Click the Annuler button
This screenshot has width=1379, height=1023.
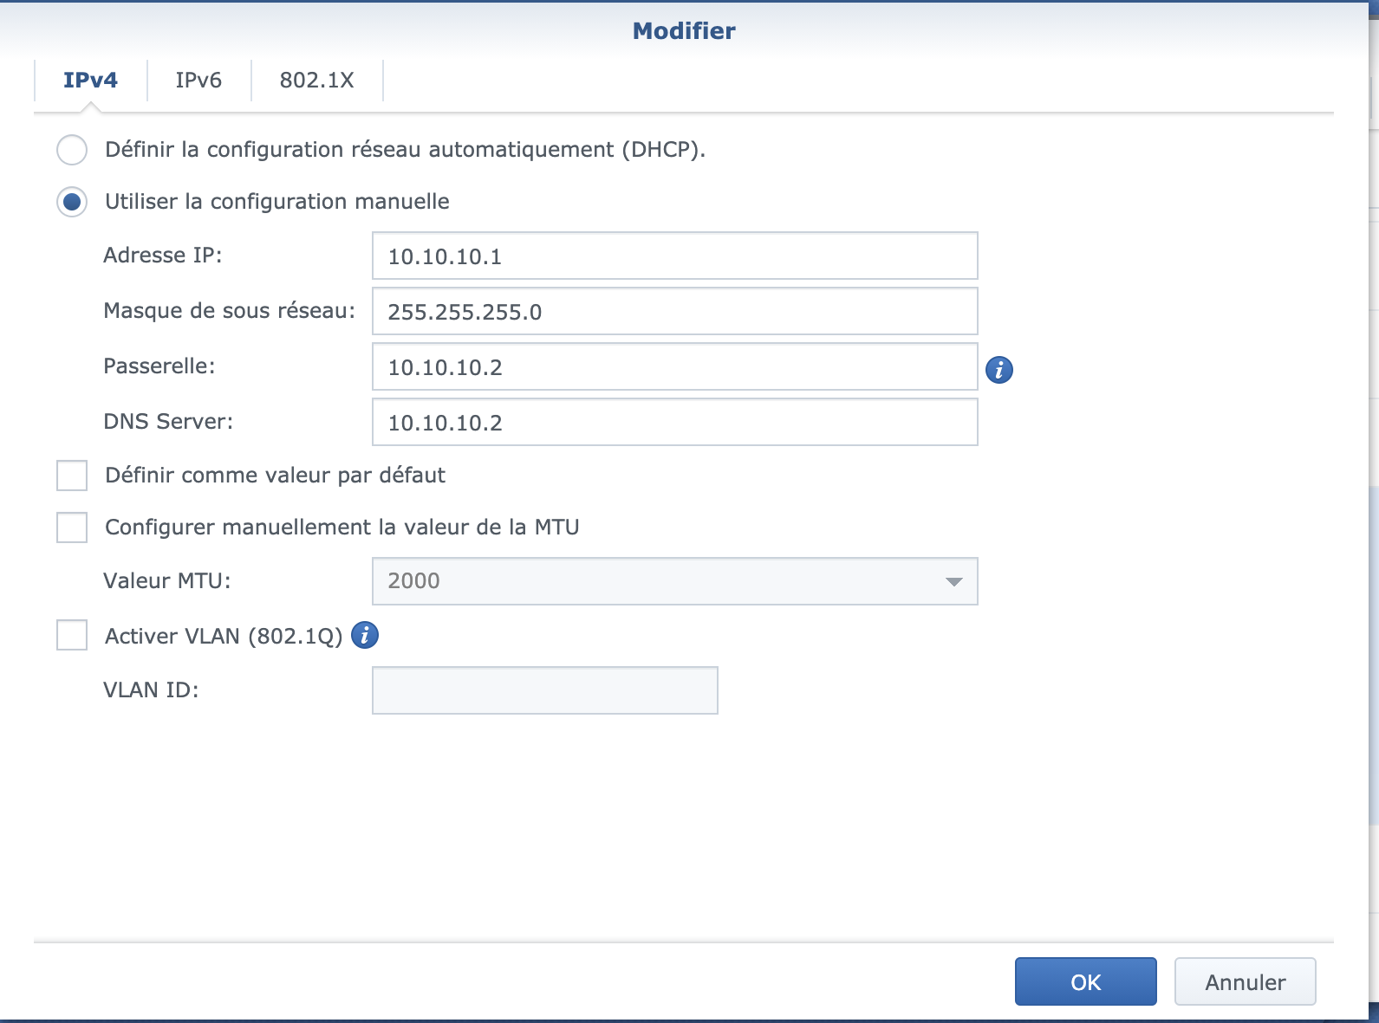pos(1246,981)
